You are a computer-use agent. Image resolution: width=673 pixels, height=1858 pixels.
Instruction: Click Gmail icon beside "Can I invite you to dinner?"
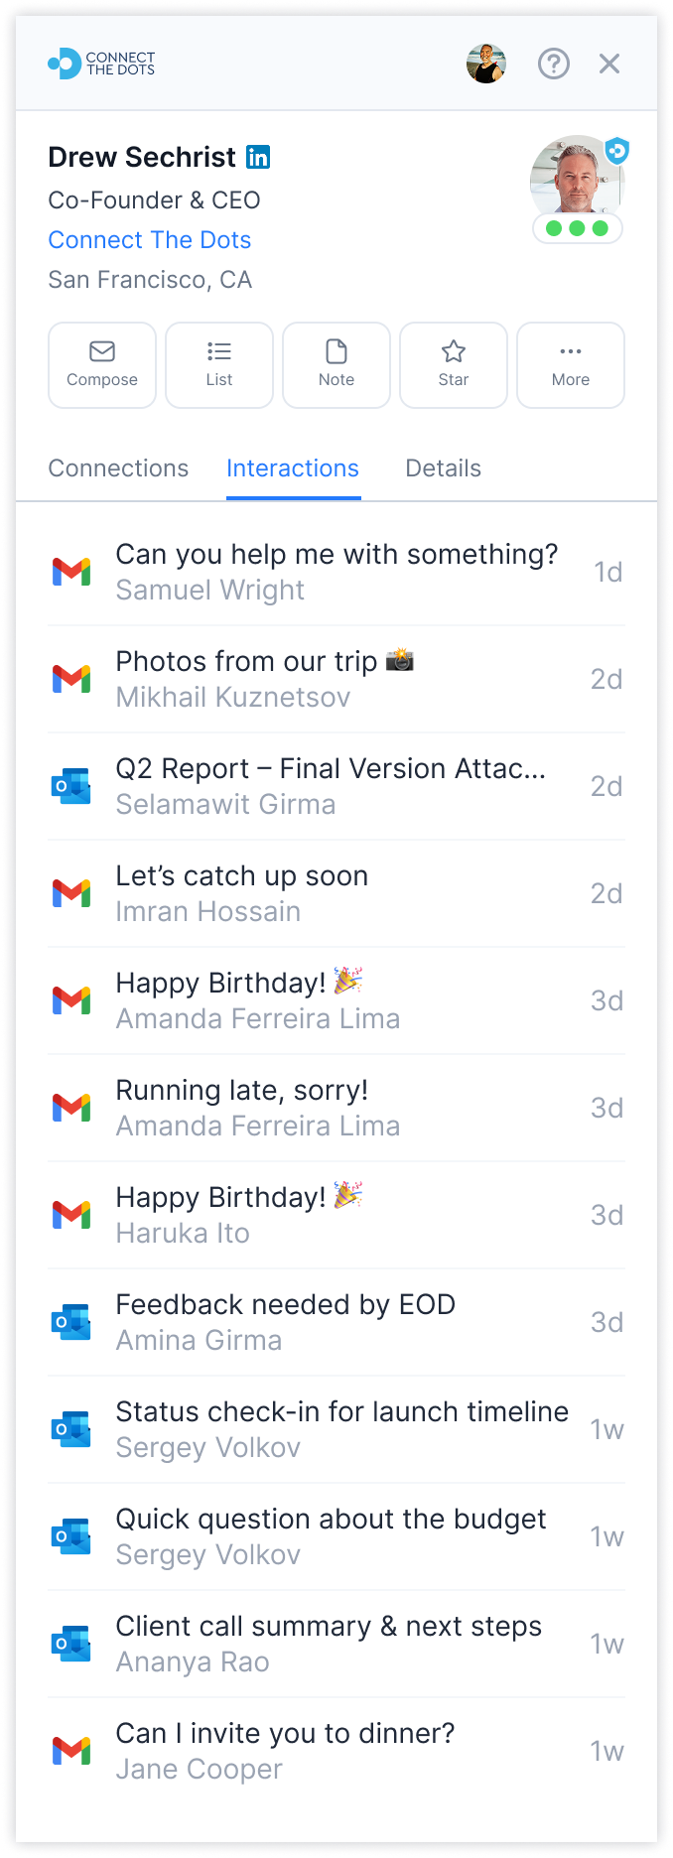(71, 1751)
